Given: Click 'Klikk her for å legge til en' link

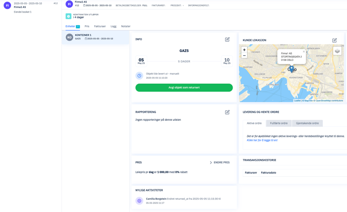Looking at the screenshot, I should (x=262, y=140).
